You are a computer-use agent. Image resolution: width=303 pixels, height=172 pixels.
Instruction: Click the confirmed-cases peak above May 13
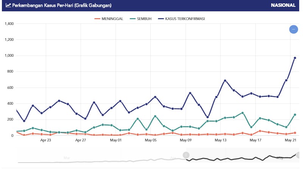(225, 81)
